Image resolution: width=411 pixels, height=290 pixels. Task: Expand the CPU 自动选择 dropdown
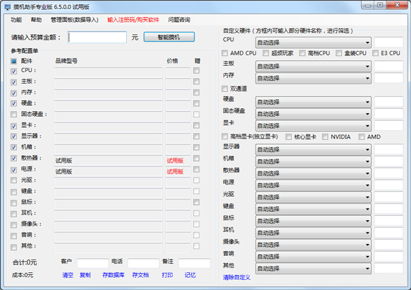click(x=313, y=42)
